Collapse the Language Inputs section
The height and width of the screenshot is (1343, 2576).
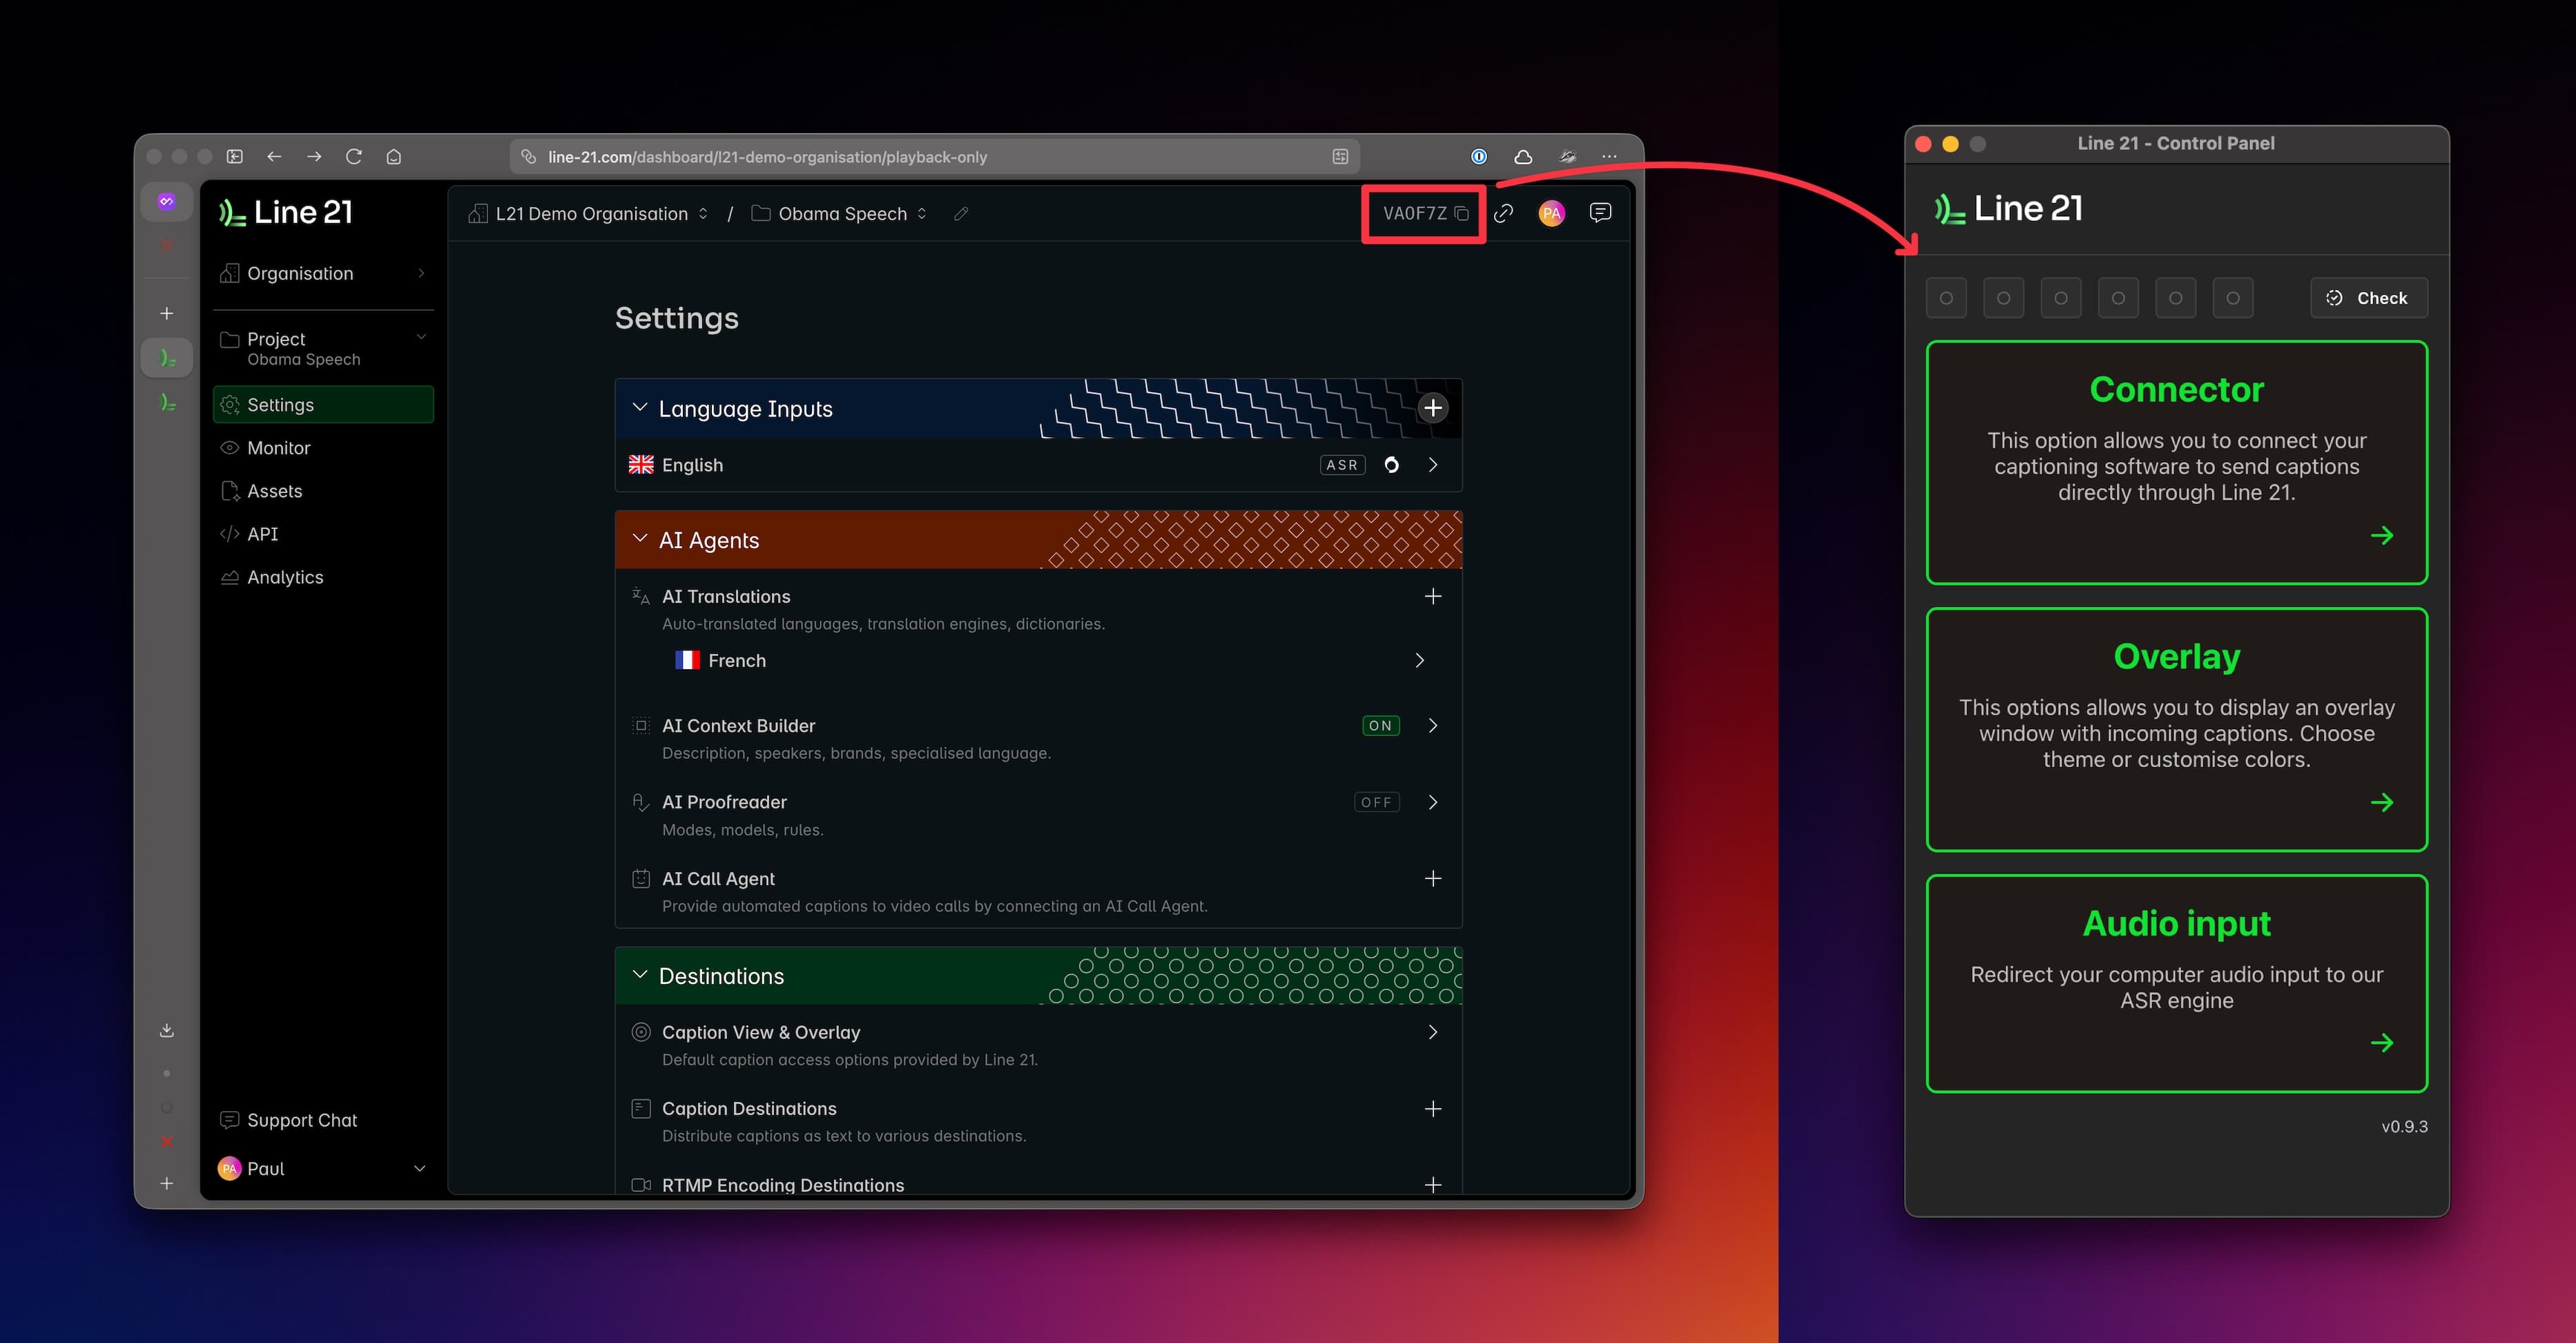pyautogui.click(x=640, y=408)
